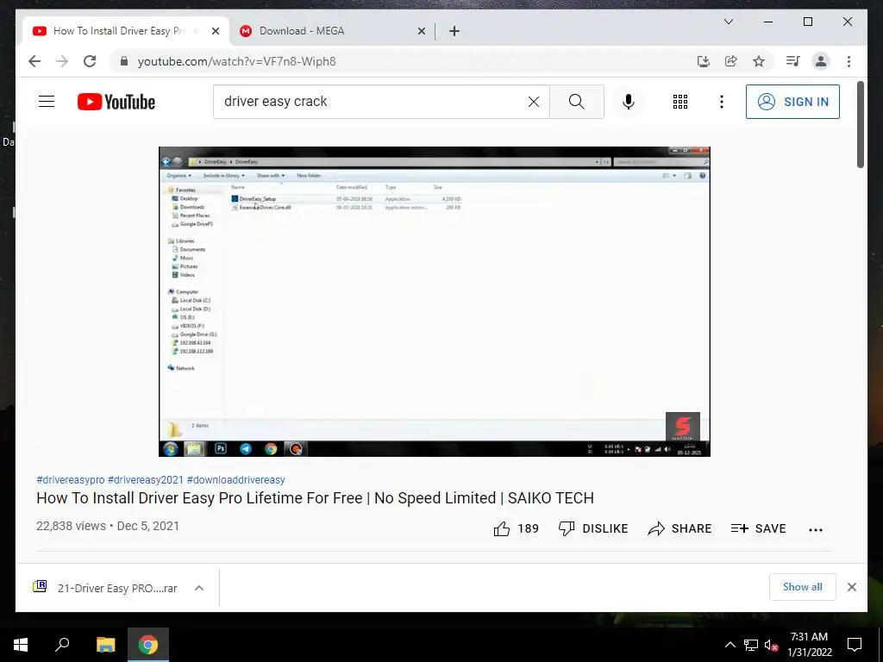Go back to the previous page

click(34, 61)
